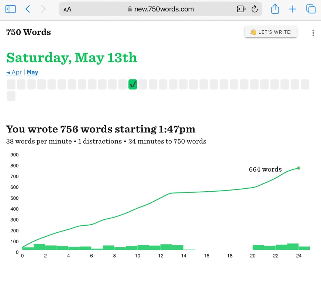Select the first day box of May

[x=11, y=85]
